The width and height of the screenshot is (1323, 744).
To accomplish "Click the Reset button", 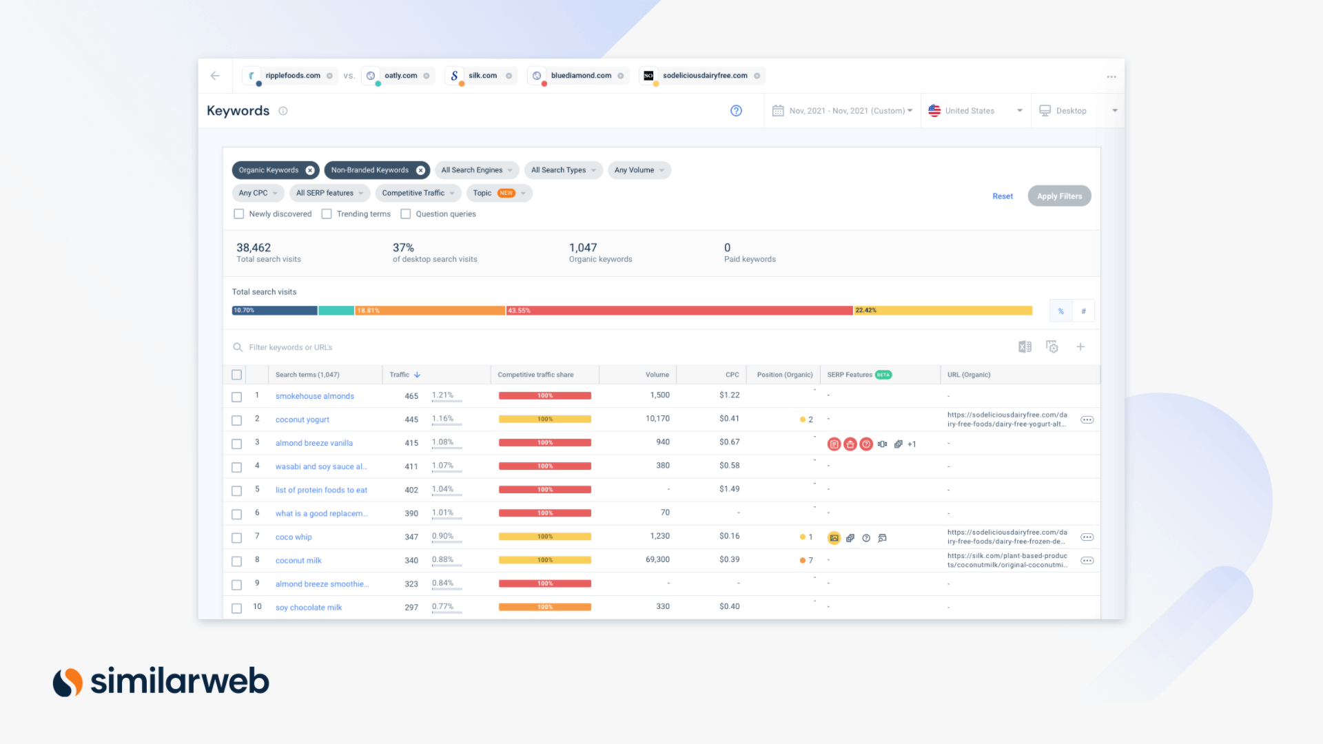I will [x=1001, y=196].
